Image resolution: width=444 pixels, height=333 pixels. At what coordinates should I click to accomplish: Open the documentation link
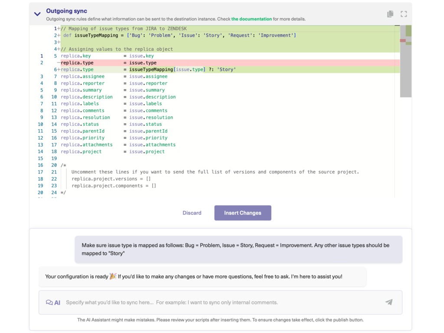(x=251, y=19)
